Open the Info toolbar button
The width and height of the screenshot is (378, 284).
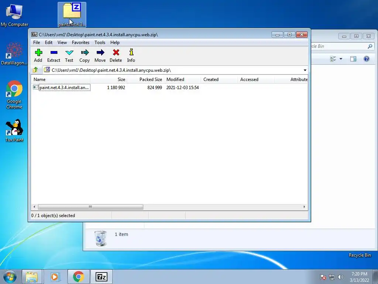tap(131, 55)
